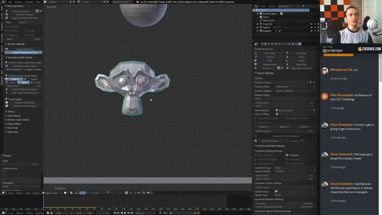Remove Fracture physics via X icon

tap(255, 68)
